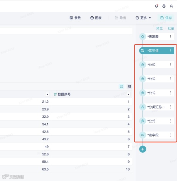177x181 pixels.
Task: Select cell with value 23.9
Action: 25,109
